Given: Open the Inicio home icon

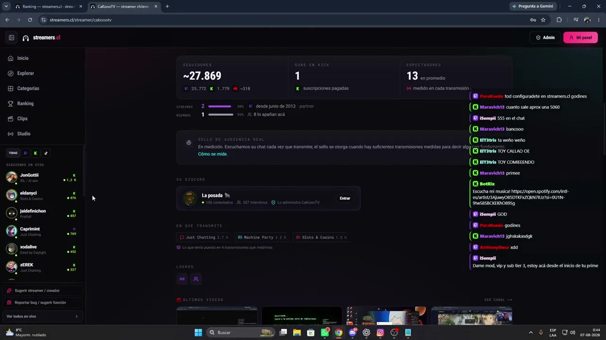Looking at the screenshot, I should click(x=10, y=58).
